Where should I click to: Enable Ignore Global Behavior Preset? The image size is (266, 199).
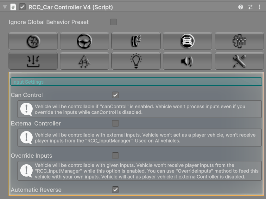click(113, 22)
